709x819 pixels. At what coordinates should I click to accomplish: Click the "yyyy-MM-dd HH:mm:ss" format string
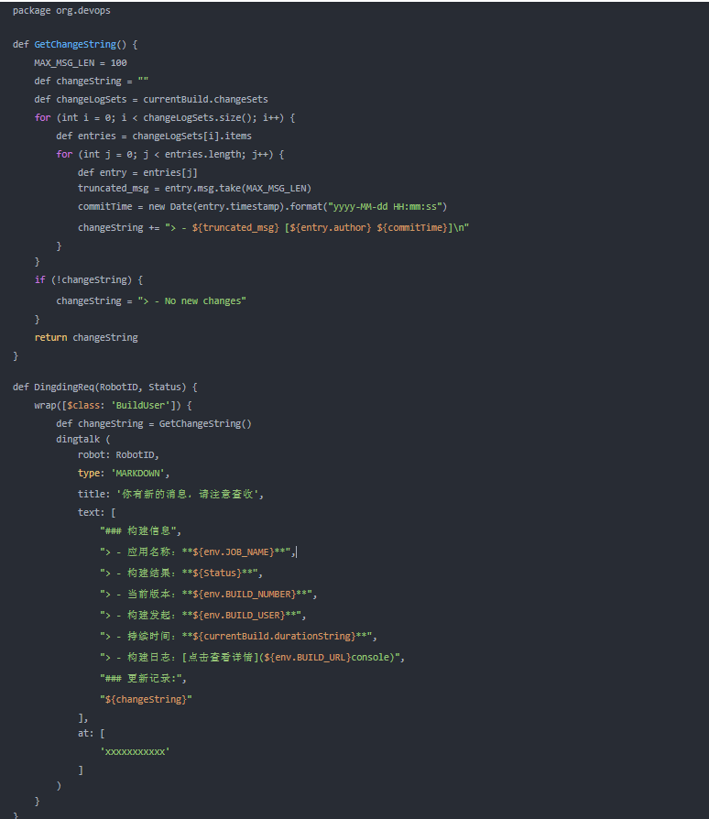(x=394, y=206)
